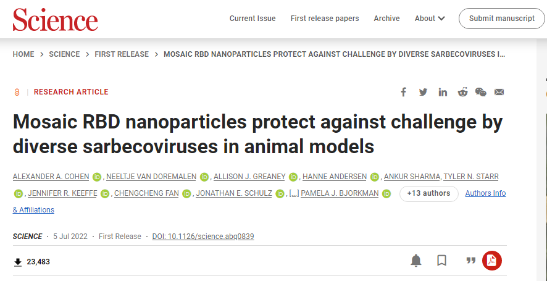The height and width of the screenshot is (281, 547).
Task: Toggle the alert bell for this article
Action: (x=416, y=261)
